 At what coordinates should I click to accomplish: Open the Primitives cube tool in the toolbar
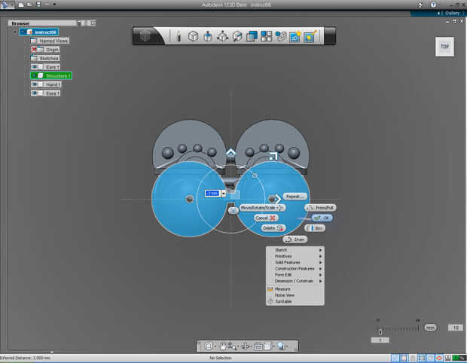coord(193,36)
